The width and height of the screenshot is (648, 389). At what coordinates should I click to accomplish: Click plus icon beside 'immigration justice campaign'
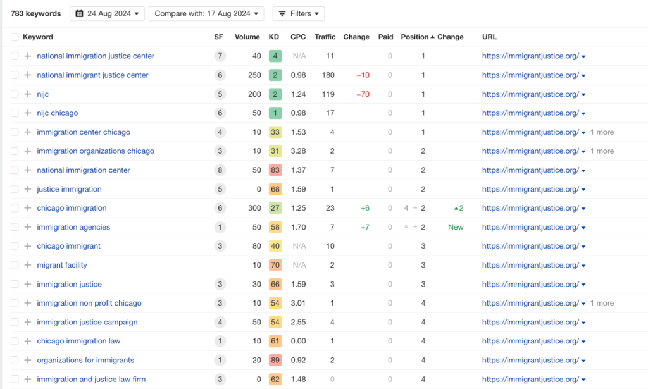click(28, 322)
